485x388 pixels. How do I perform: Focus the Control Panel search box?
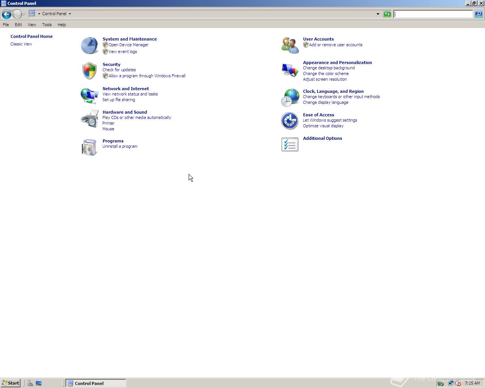[433, 14]
